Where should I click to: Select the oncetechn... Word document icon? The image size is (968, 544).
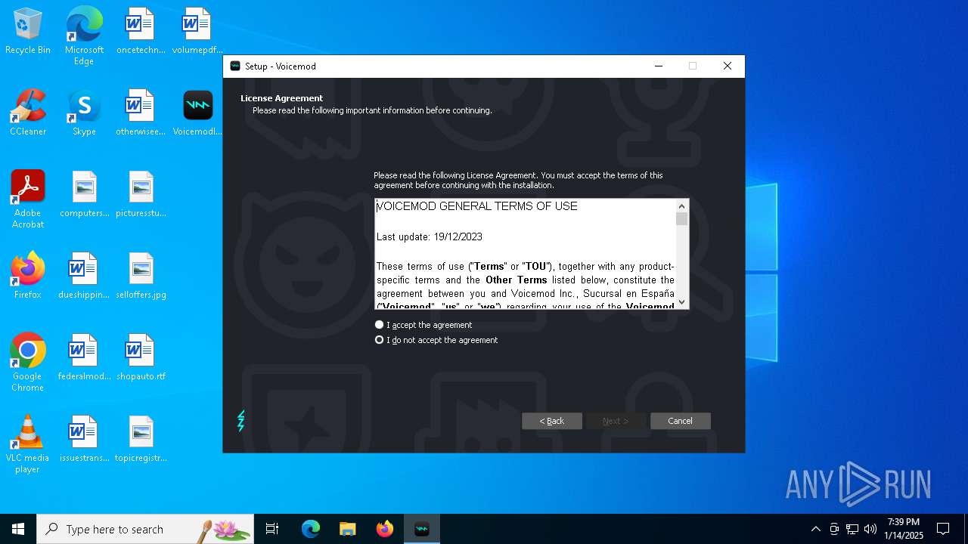click(141, 31)
